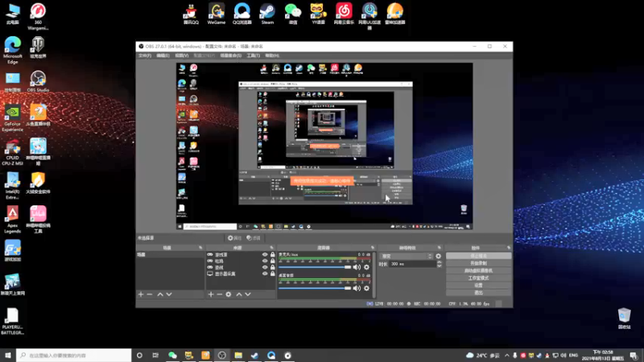Move source up in sources panel

click(239, 294)
